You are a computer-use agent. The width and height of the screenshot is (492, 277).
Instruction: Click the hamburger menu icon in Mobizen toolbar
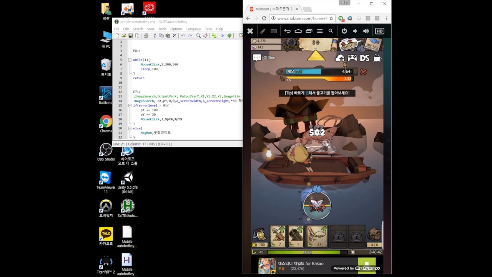(x=319, y=31)
